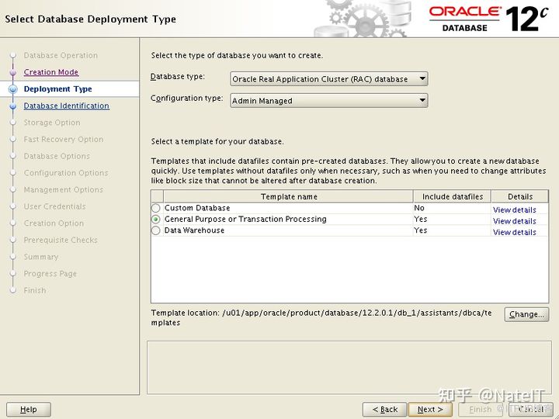The image size is (559, 419).
Task: Click the Template location path text
Action: click(x=321, y=317)
